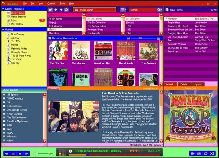Viewport: 219px width, 158px height.
Task: Switch to the Artwork tab
Action: tap(170, 84)
